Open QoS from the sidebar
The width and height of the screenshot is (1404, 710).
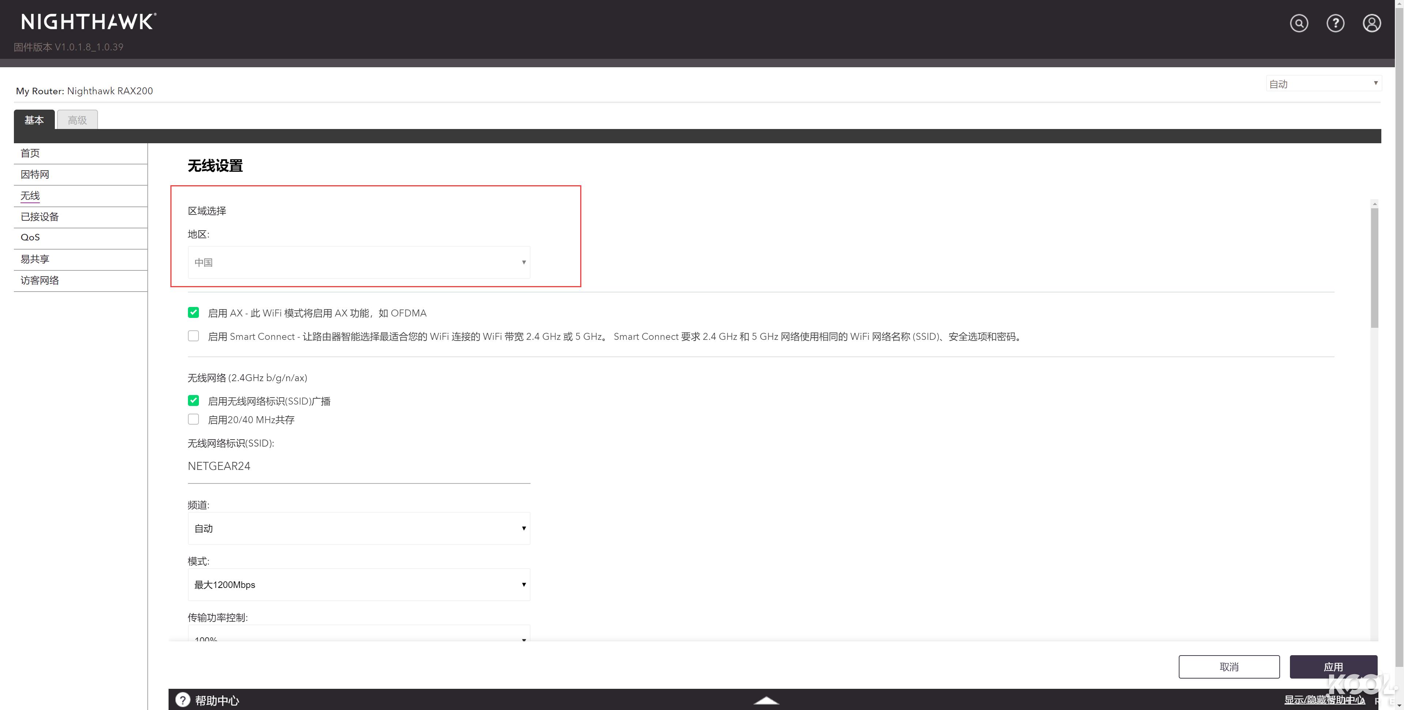tap(30, 238)
